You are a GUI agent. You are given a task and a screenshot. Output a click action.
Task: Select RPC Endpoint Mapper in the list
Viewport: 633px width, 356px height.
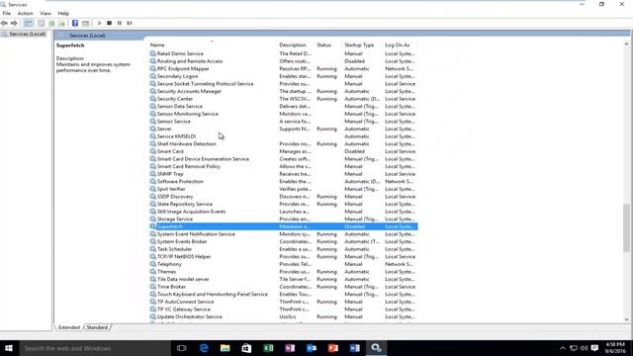pyautogui.click(x=283, y=68)
